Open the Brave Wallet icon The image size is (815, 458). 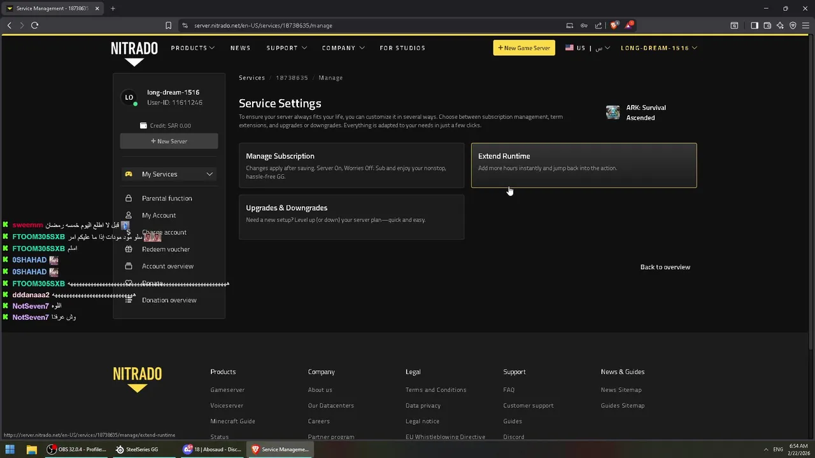pos(767,25)
